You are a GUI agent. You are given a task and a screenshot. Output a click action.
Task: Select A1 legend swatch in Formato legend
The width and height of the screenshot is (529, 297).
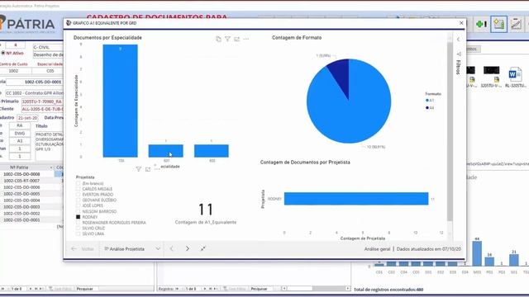pyautogui.click(x=427, y=101)
